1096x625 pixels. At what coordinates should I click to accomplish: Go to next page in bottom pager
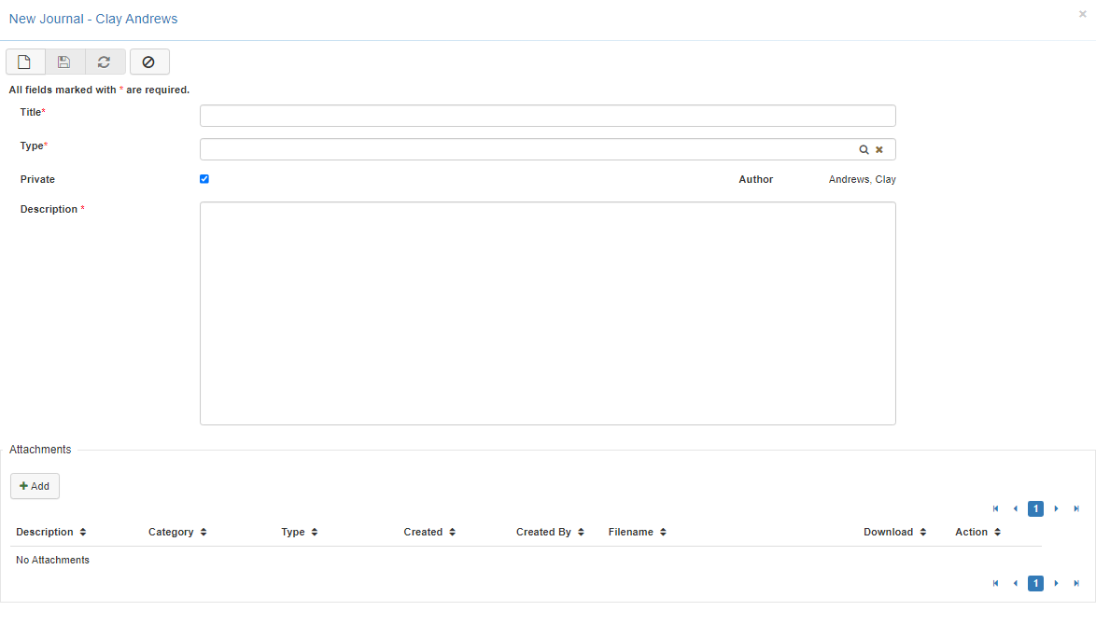1056,583
